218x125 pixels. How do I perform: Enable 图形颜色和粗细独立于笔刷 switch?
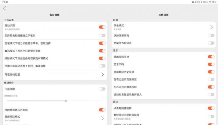pos(102,36)
